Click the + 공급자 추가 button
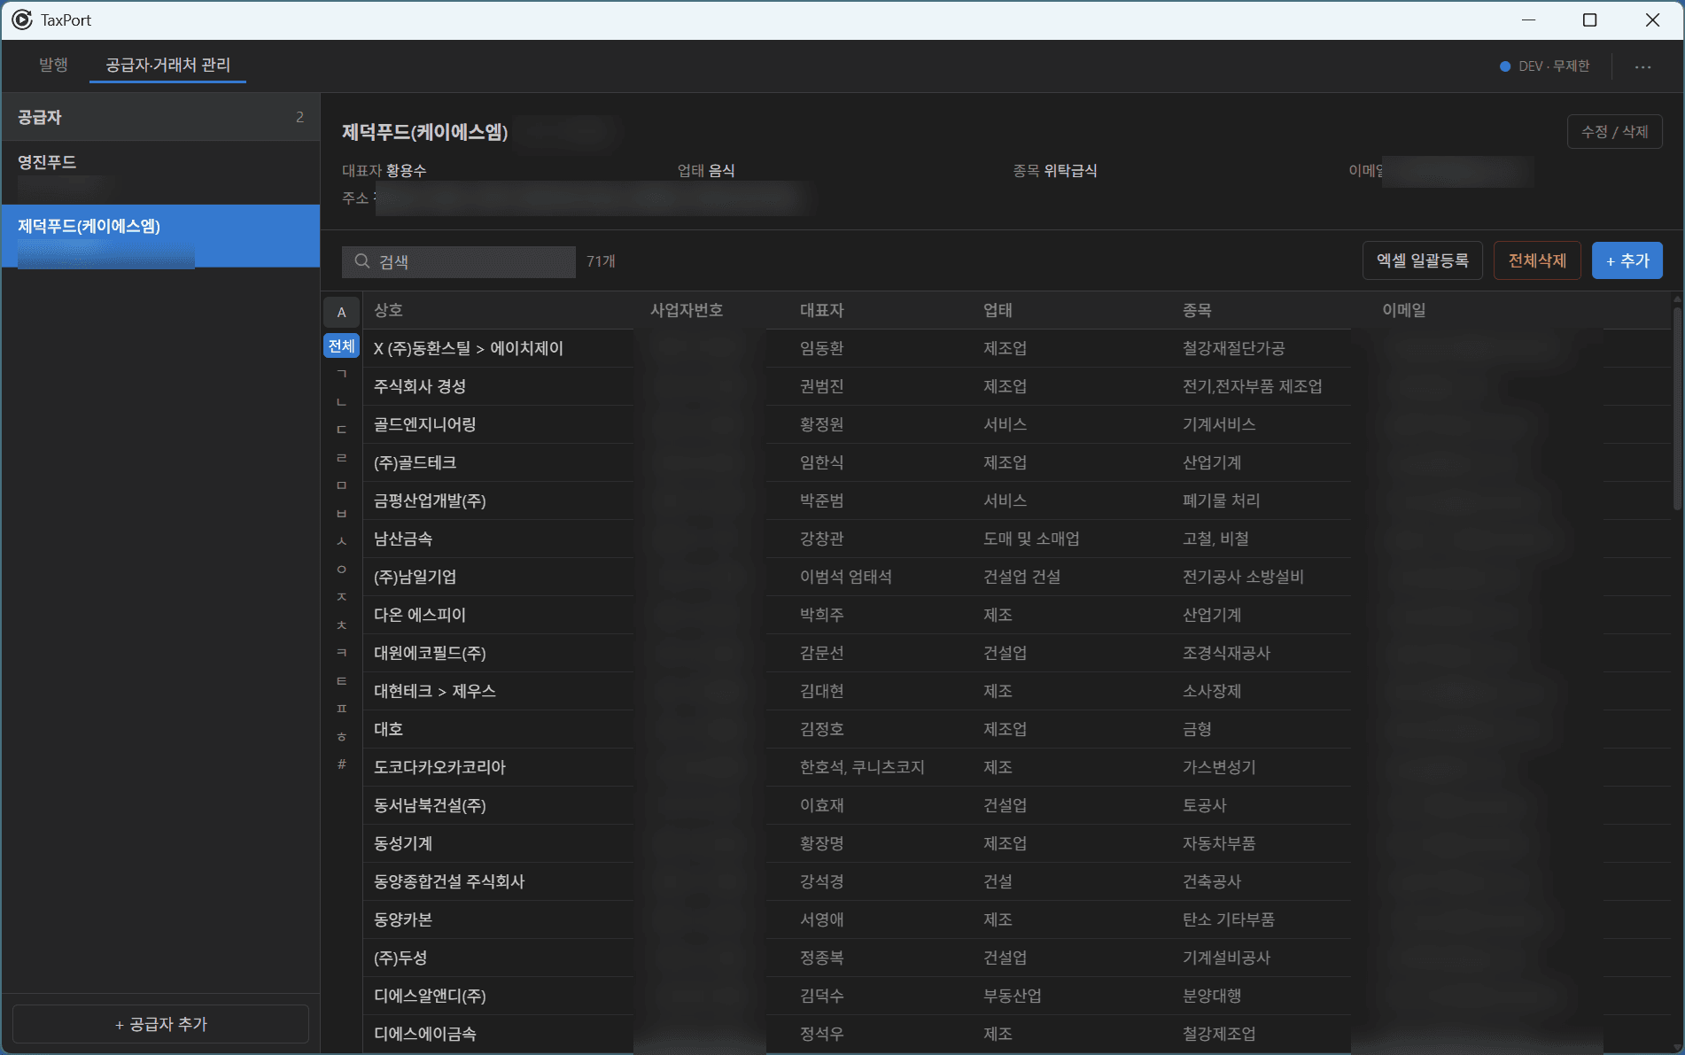Viewport: 1685px width, 1055px height. click(160, 1024)
